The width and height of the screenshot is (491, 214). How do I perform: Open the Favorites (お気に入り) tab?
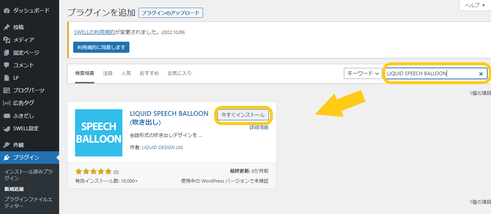click(179, 73)
